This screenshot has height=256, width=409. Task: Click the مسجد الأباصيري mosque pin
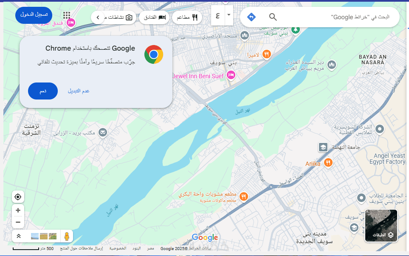coord(244,35)
